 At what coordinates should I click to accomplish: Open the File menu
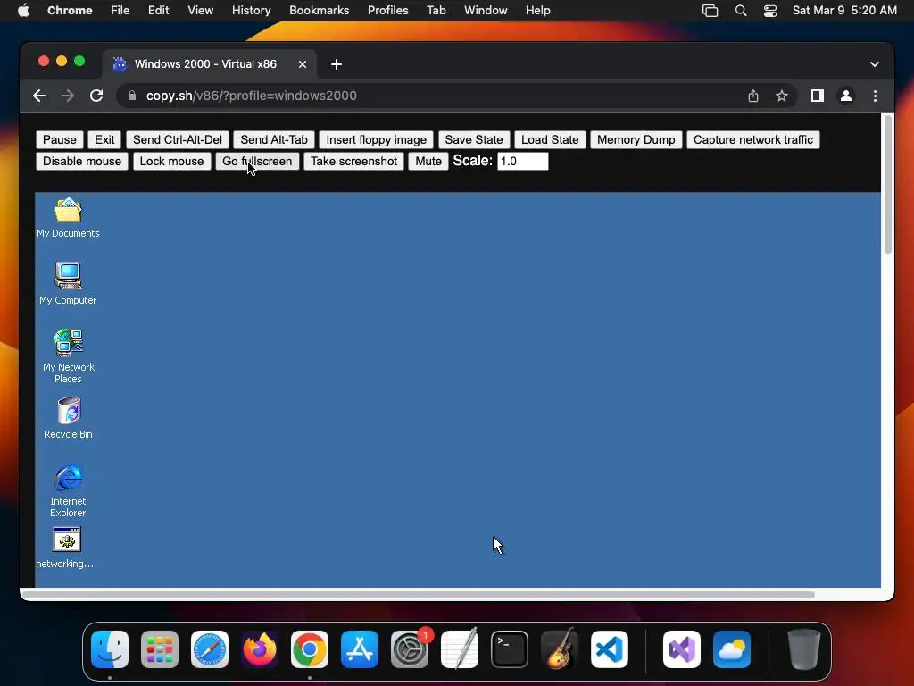pos(120,11)
